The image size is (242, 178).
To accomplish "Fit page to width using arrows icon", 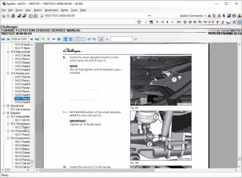I will [54, 39].
